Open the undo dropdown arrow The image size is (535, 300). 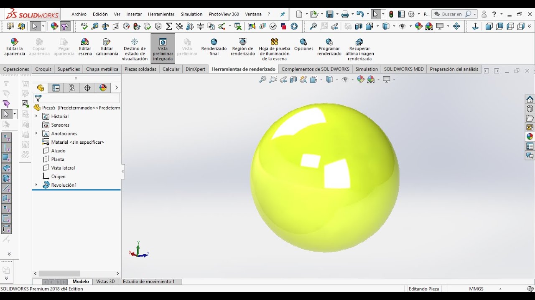point(367,14)
